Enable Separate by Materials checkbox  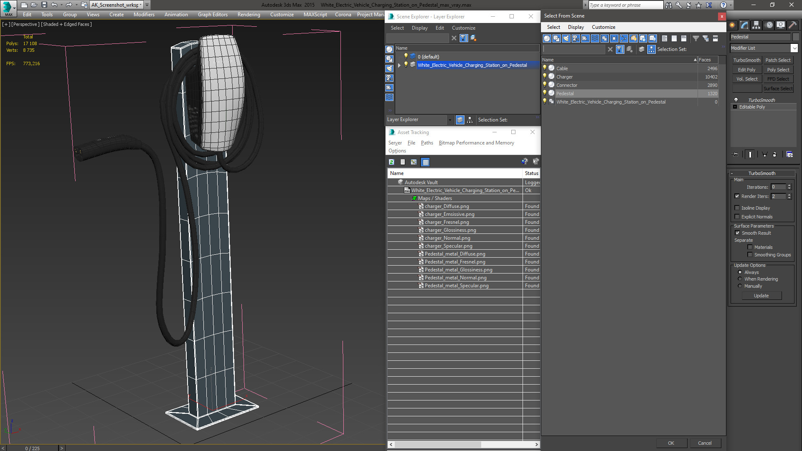(x=750, y=247)
